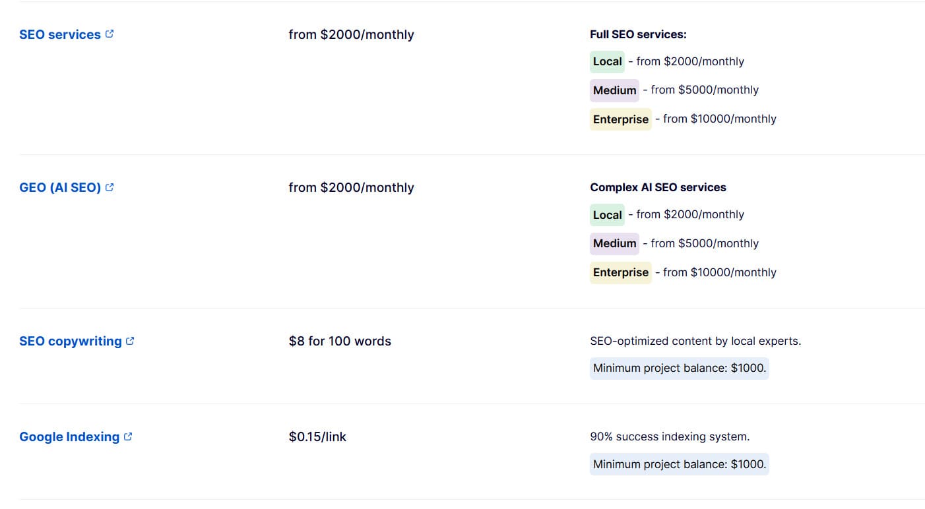
Task: Click the $0.15/link pricing text
Action: click(x=316, y=436)
